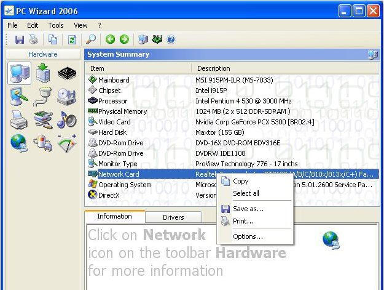Screen dimensions: 384x290
Task: Open the Tools menu
Action: (56, 25)
